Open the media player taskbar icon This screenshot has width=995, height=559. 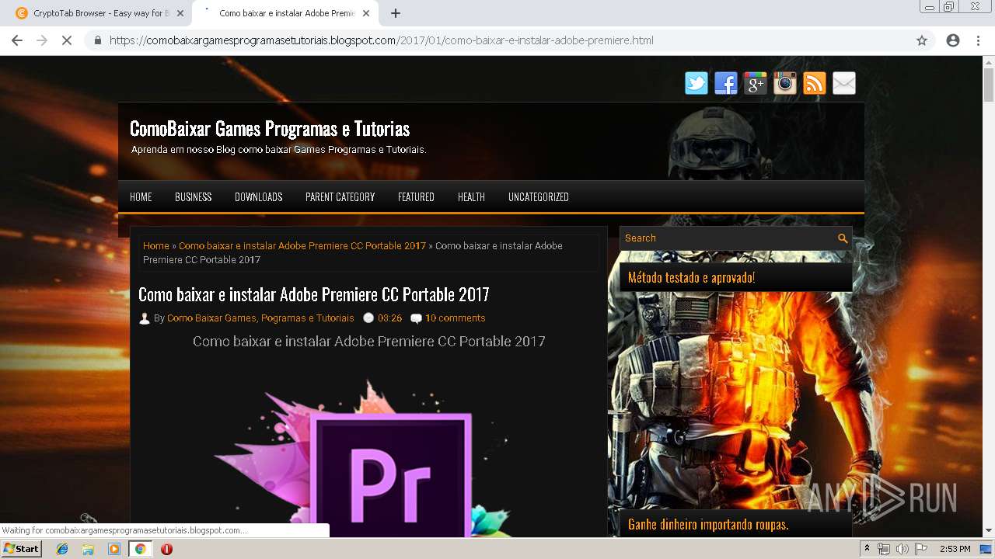114,549
